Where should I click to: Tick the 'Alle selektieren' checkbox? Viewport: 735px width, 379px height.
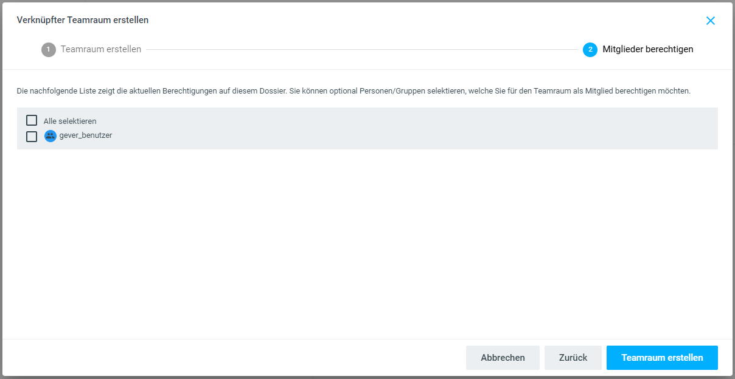click(x=32, y=121)
